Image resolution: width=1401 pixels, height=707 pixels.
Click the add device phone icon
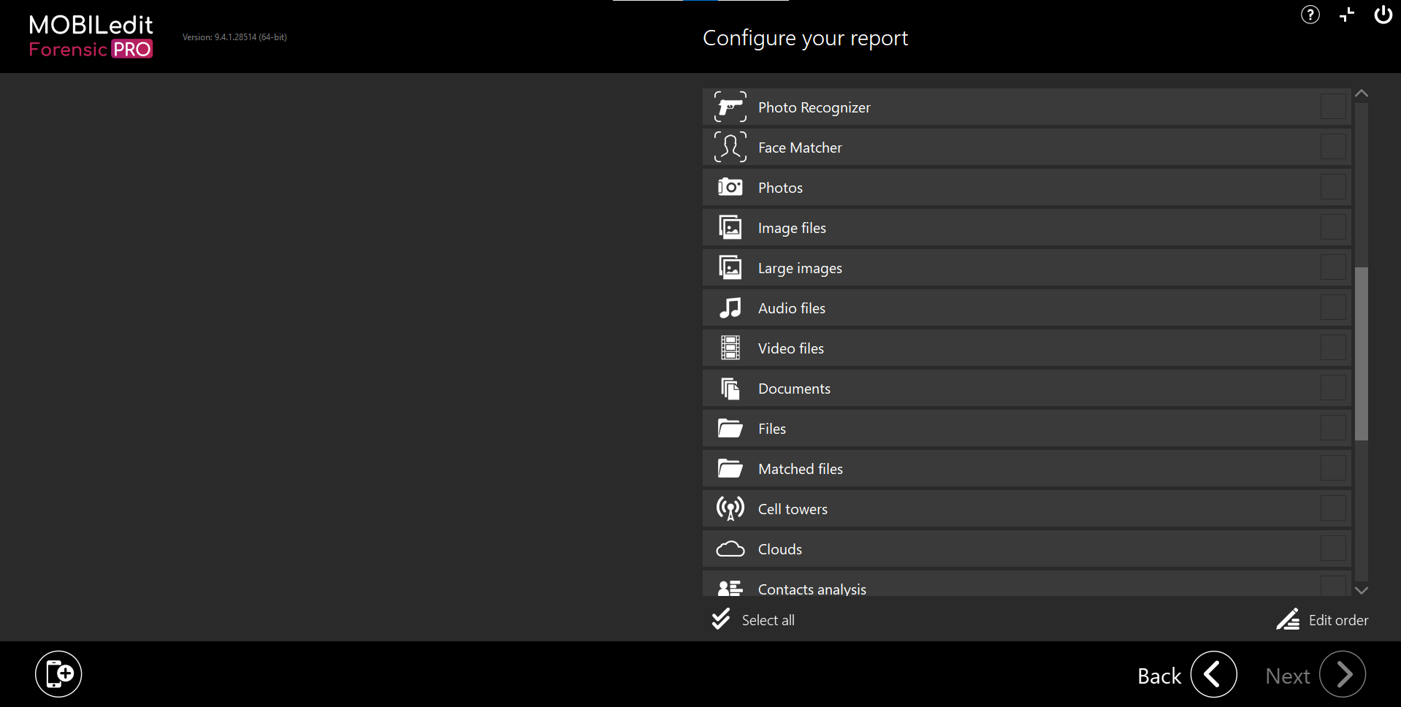point(58,673)
